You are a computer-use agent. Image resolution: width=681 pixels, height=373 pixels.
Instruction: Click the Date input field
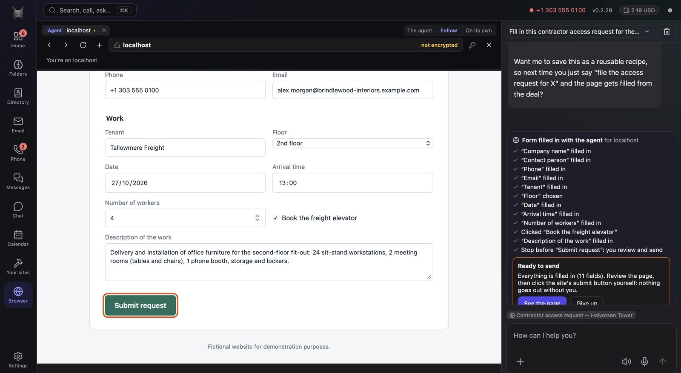(185, 183)
